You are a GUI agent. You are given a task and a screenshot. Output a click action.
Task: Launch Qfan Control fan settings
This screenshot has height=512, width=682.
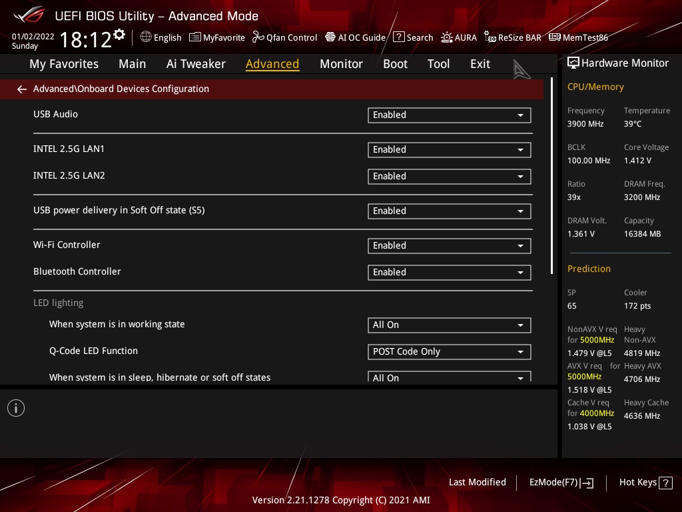coord(284,37)
